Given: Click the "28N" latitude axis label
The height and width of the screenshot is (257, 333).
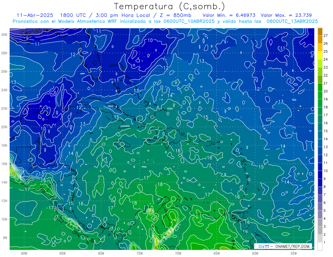Looking at the screenshot, I should (x=4, y=53).
